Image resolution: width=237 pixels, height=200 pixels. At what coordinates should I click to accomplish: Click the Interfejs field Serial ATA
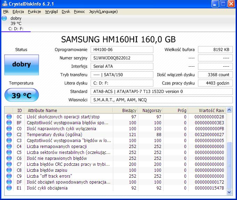(x=122, y=66)
